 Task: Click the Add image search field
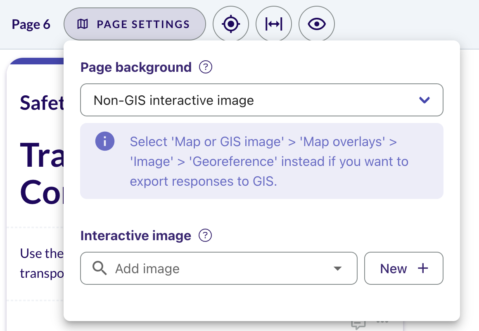pos(219,268)
